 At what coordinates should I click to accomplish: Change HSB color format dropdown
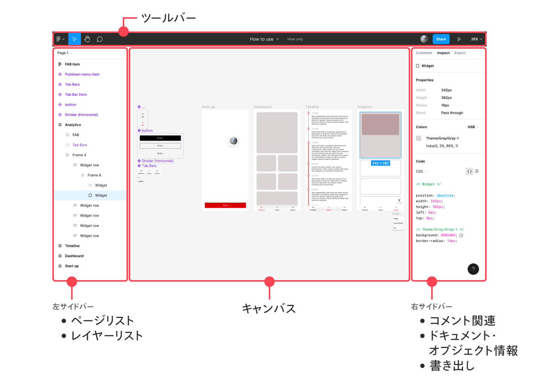(473, 127)
